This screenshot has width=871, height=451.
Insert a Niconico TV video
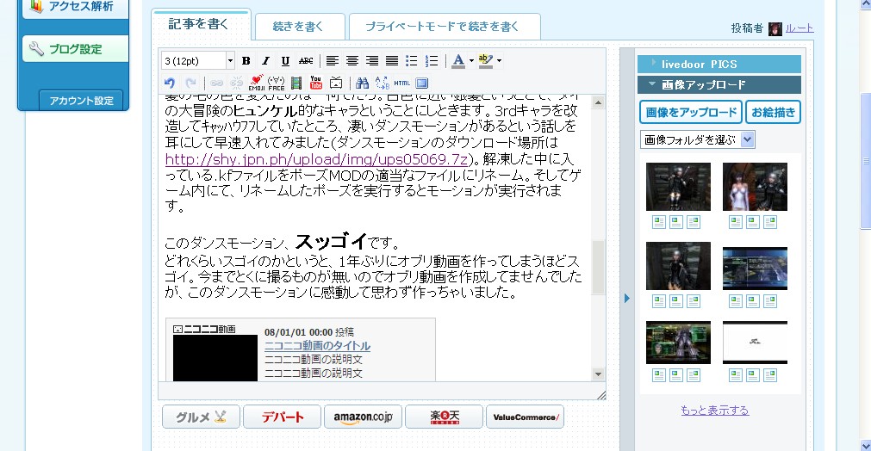pos(335,83)
